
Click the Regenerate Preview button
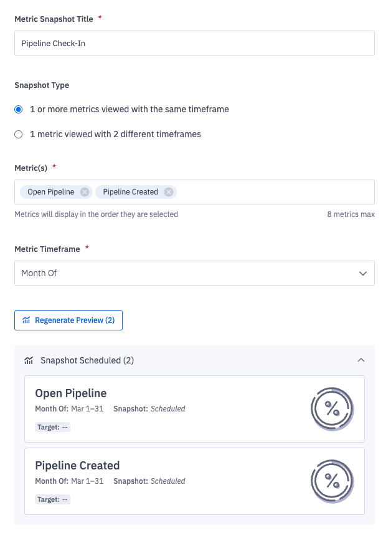(x=68, y=320)
